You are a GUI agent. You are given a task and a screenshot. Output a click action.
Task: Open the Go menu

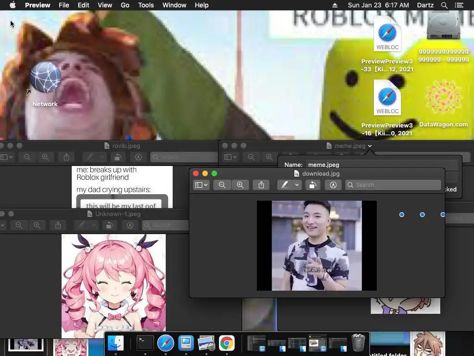(125, 5)
